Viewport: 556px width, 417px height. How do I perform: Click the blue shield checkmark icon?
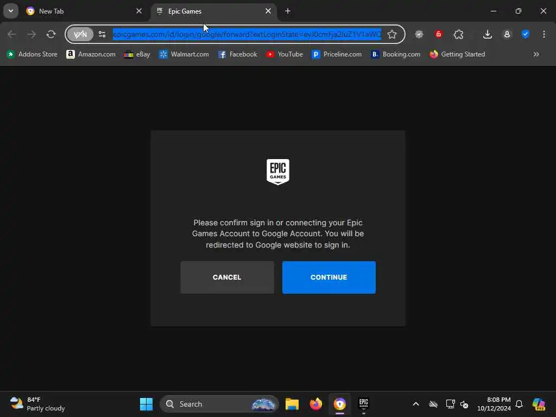click(x=526, y=34)
